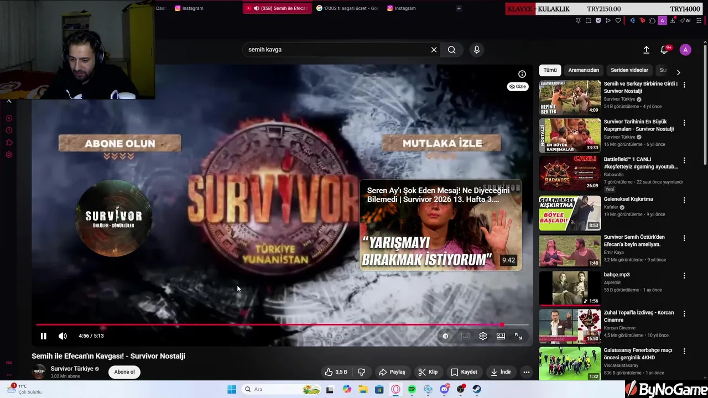Seek on the red video progress bar
Viewport: 708px width, 398px height.
[282, 325]
